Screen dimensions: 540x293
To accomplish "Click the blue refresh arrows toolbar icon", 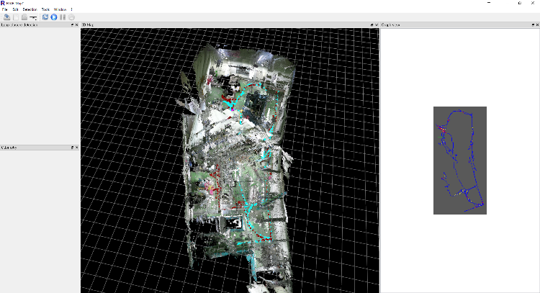I will 45,17.
